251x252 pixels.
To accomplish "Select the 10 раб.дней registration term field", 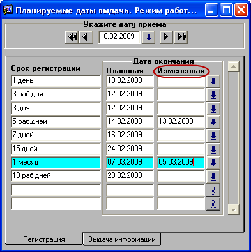I will [x=56, y=176].
